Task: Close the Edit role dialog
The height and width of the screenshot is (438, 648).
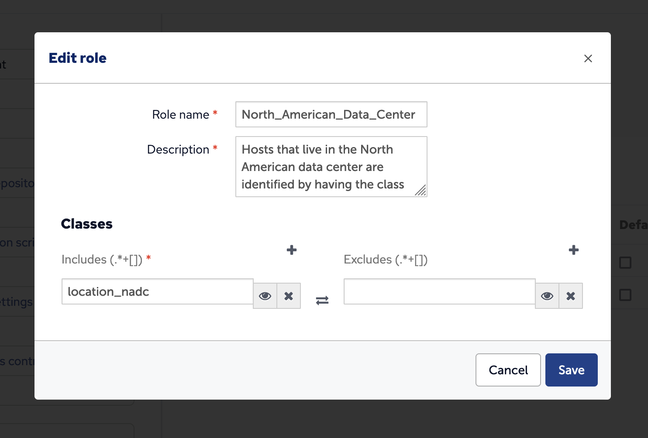Action: coord(588,58)
